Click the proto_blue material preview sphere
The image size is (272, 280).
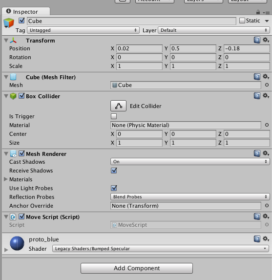[x=17, y=243]
